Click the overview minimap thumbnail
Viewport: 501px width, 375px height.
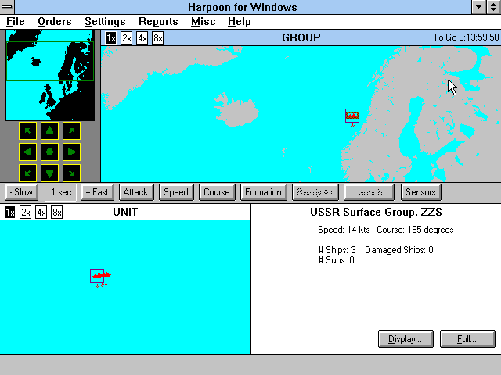coord(50,75)
